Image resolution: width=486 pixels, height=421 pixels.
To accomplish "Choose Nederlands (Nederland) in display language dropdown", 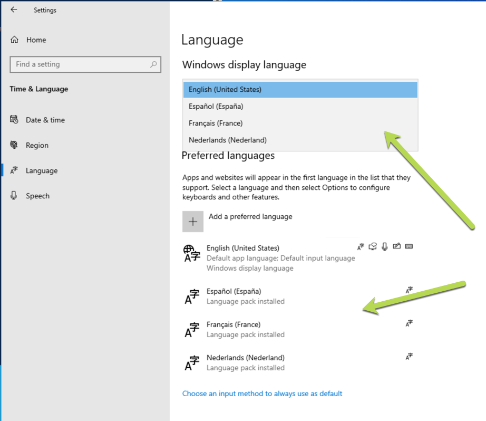I will coord(300,140).
